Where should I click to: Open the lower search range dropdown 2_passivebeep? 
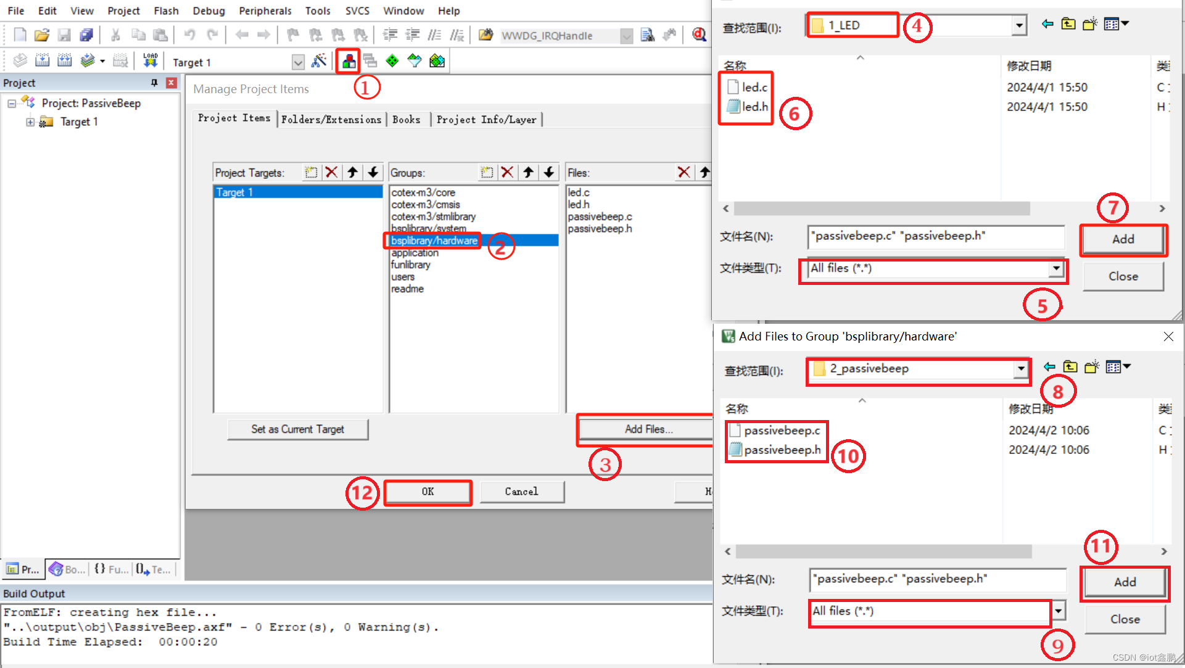(1018, 368)
